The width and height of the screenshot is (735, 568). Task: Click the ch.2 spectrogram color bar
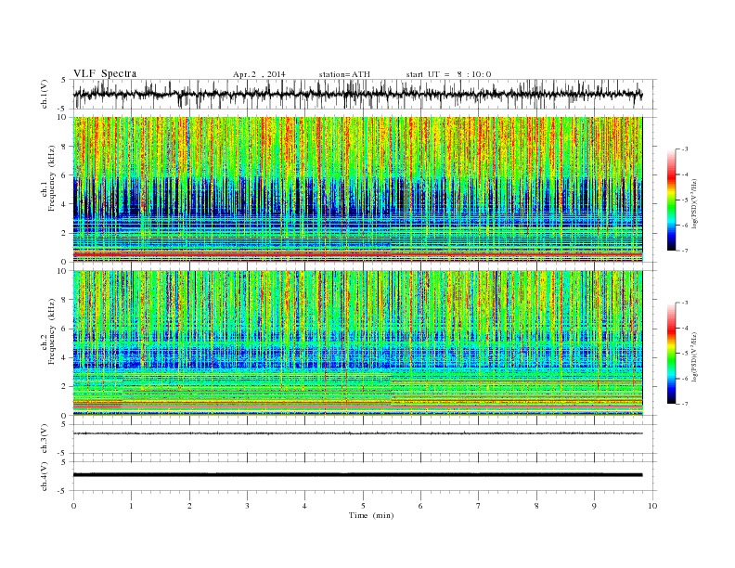[672, 353]
